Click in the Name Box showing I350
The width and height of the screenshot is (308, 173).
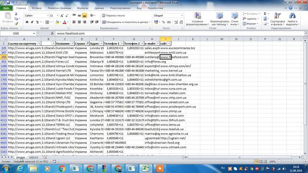click(16, 33)
